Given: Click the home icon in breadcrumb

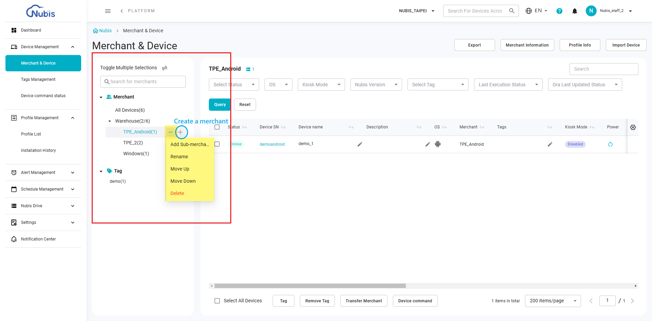Looking at the screenshot, I should click(95, 31).
